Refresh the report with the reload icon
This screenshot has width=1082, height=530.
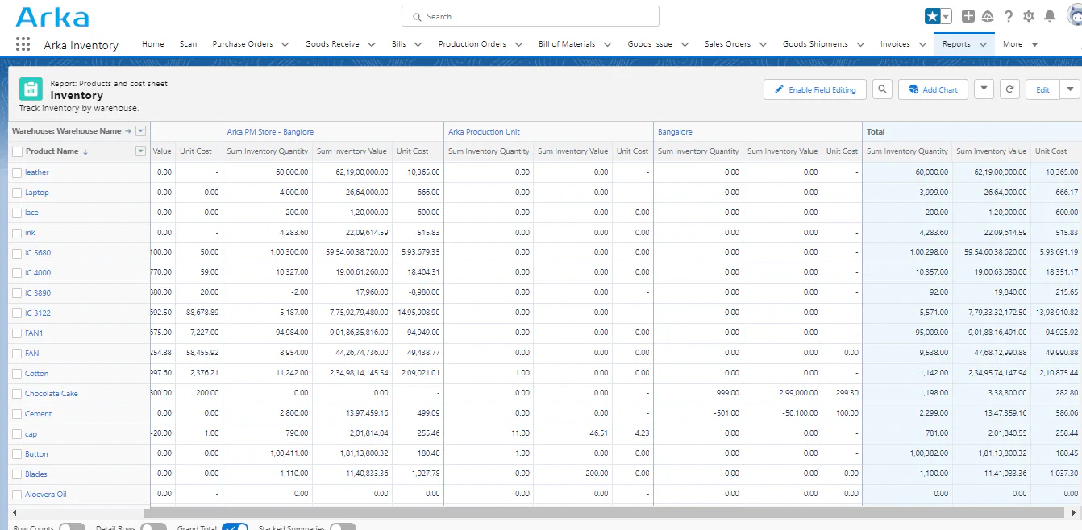click(x=1009, y=89)
